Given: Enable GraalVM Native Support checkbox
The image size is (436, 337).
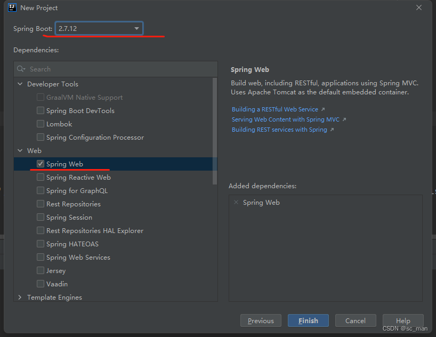Looking at the screenshot, I should 41,97.
